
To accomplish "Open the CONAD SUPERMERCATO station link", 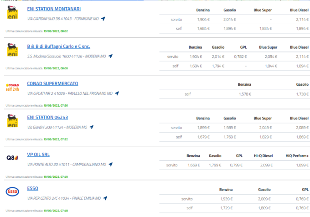I will click(x=52, y=83).
